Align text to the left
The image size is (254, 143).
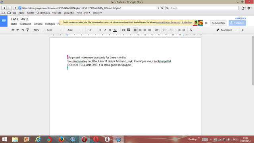pyautogui.click(x=135, y=30)
